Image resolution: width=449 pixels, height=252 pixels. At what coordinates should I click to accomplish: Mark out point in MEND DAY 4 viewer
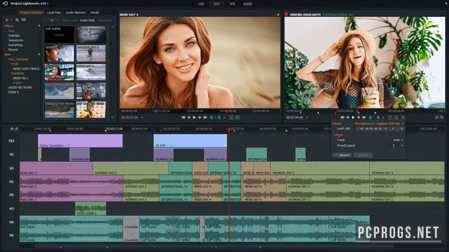[219, 117]
